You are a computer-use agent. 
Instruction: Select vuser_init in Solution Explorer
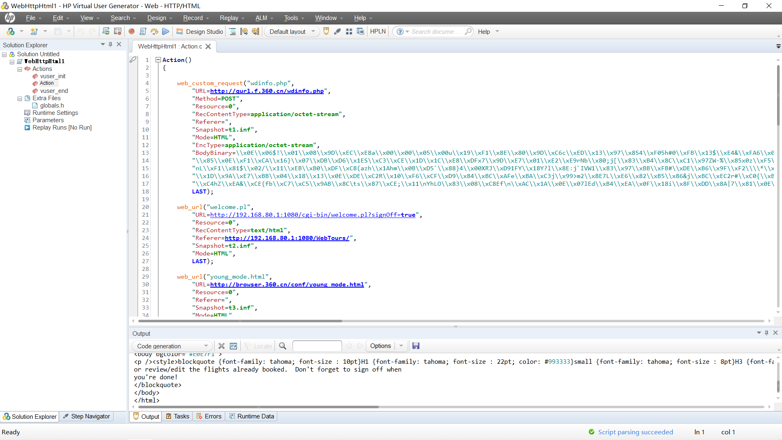(x=53, y=76)
